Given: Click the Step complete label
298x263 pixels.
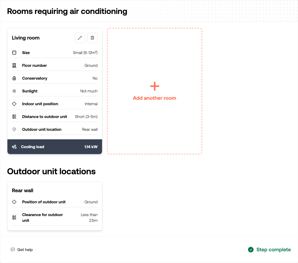Looking at the screenshot, I should (x=274, y=250).
